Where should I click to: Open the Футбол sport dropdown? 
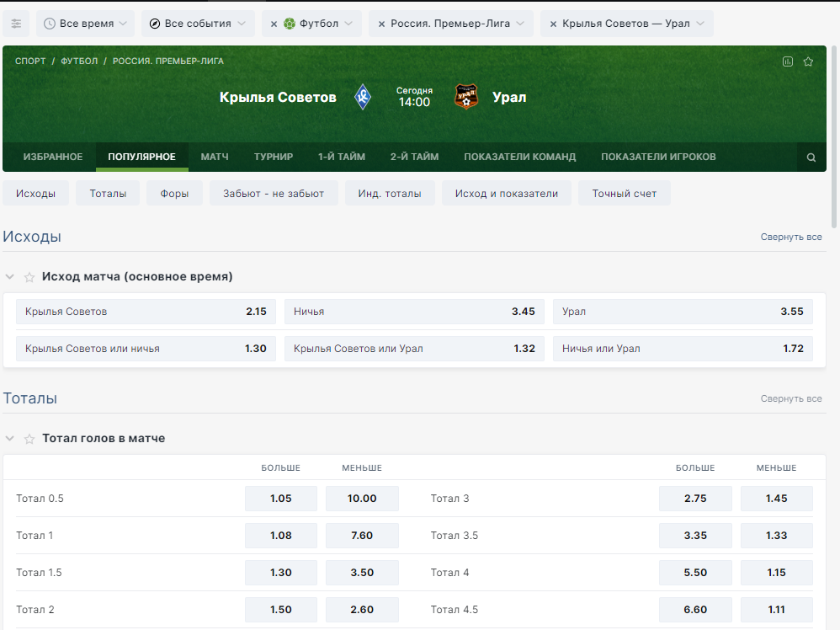318,24
